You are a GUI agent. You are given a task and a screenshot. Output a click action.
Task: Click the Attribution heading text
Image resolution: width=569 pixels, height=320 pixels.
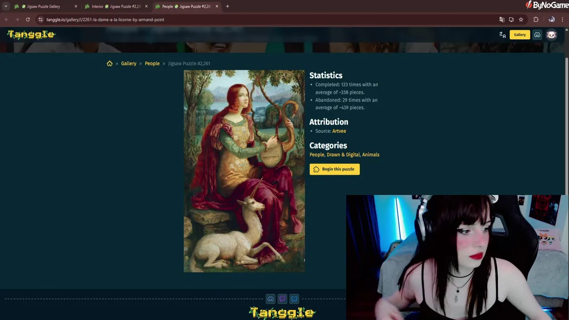pyautogui.click(x=329, y=122)
